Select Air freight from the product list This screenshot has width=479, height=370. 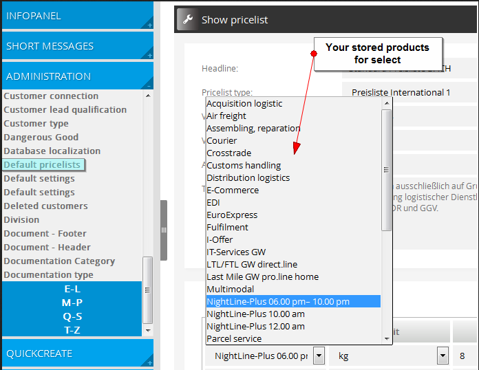click(x=226, y=116)
